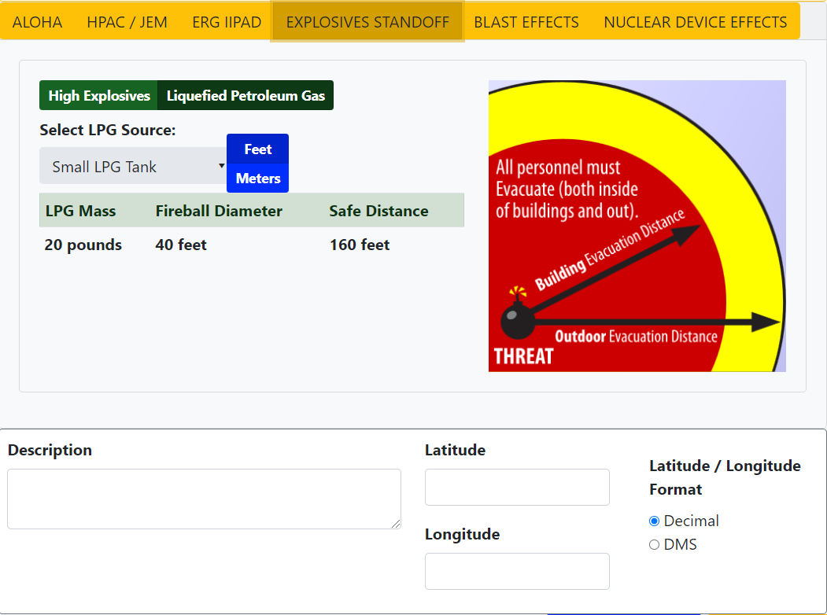Click the Fireball Diameter column header
Screen dimensions: 827x615
click(219, 211)
